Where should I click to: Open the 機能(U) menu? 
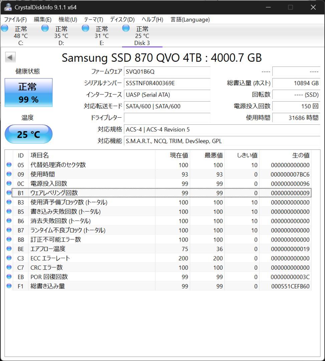68,20
